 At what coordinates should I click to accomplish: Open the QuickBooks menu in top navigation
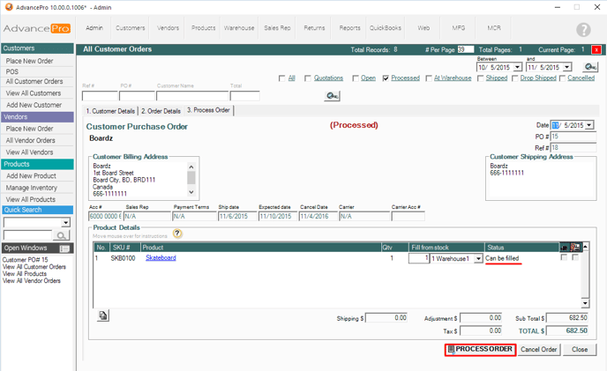point(385,28)
